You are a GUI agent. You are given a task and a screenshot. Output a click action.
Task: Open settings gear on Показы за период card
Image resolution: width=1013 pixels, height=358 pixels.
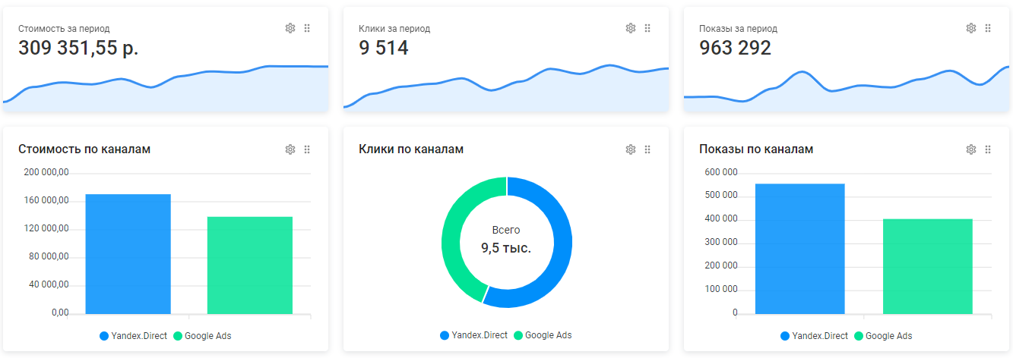point(970,28)
